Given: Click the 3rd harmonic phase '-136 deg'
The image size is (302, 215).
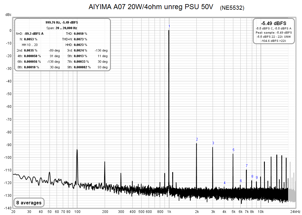Looking at the screenshot, I should click(101, 50).
